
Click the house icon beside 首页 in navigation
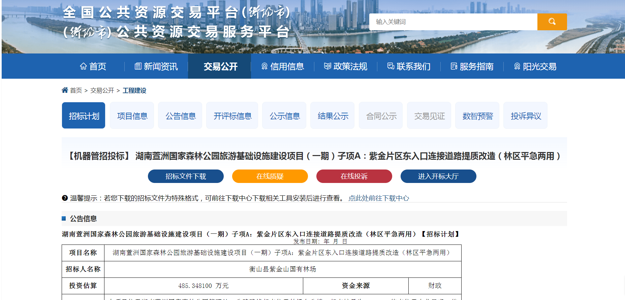pos(83,67)
